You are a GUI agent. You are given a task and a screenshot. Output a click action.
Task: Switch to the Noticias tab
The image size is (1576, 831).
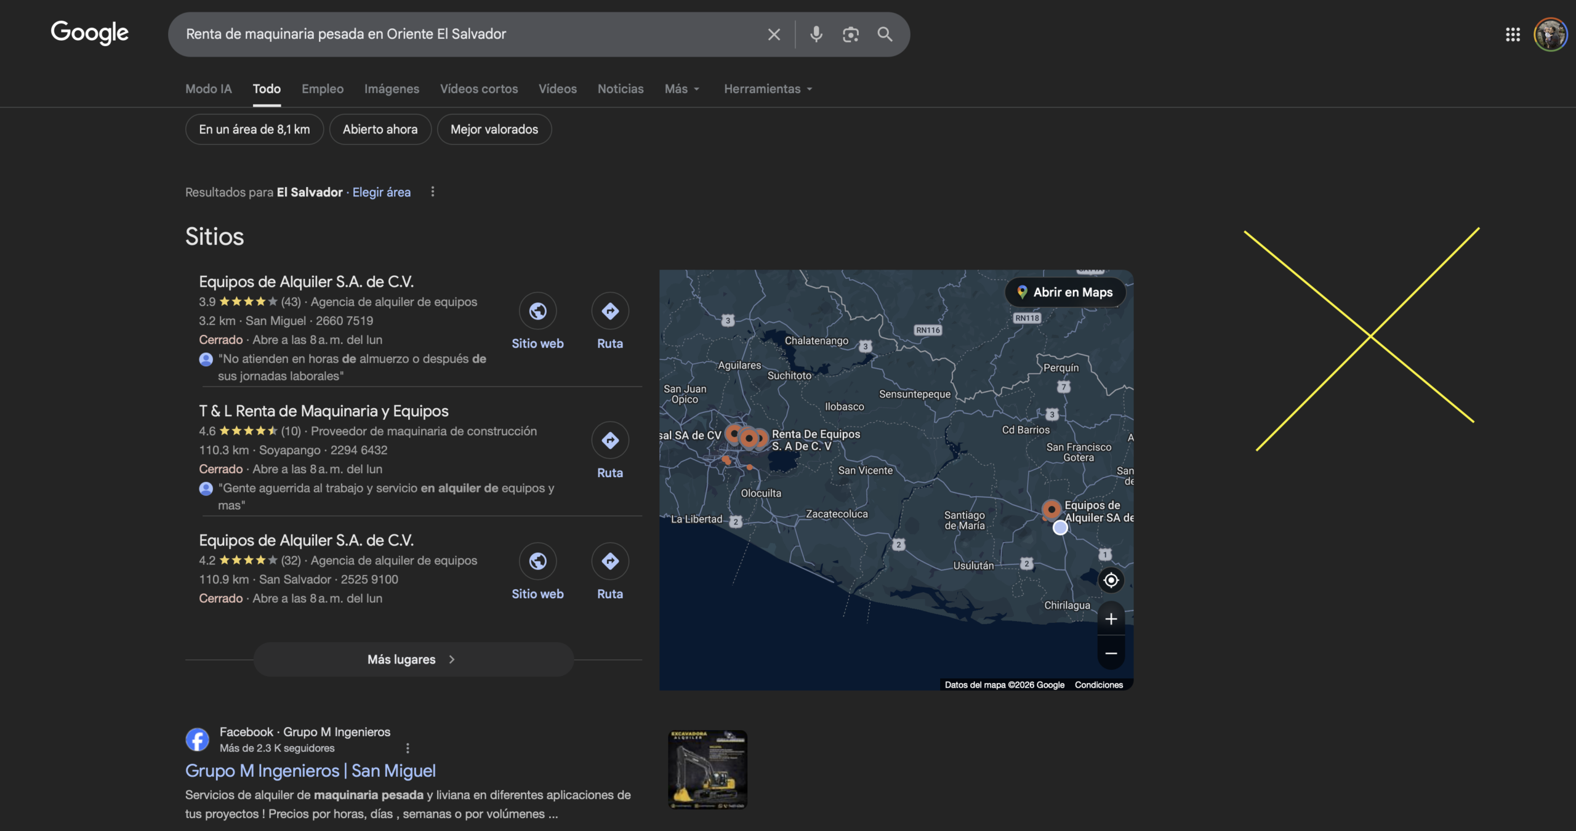(621, 89)
